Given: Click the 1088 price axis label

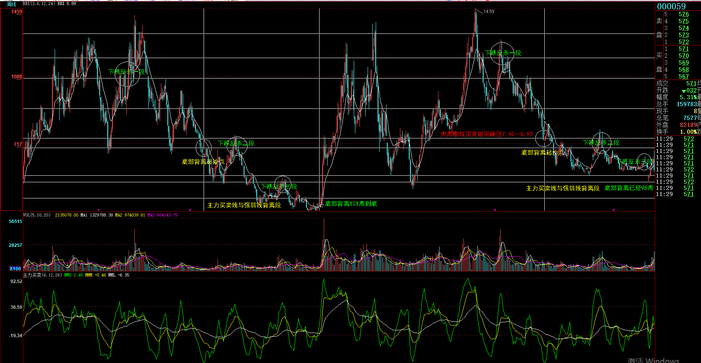Looking at the screenshot, I should pyautogui.click(x=17, y=77).
